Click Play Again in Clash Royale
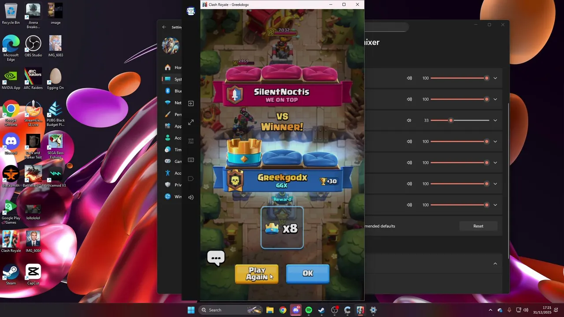This screenshot has height=317, width=564. (256, 274)
